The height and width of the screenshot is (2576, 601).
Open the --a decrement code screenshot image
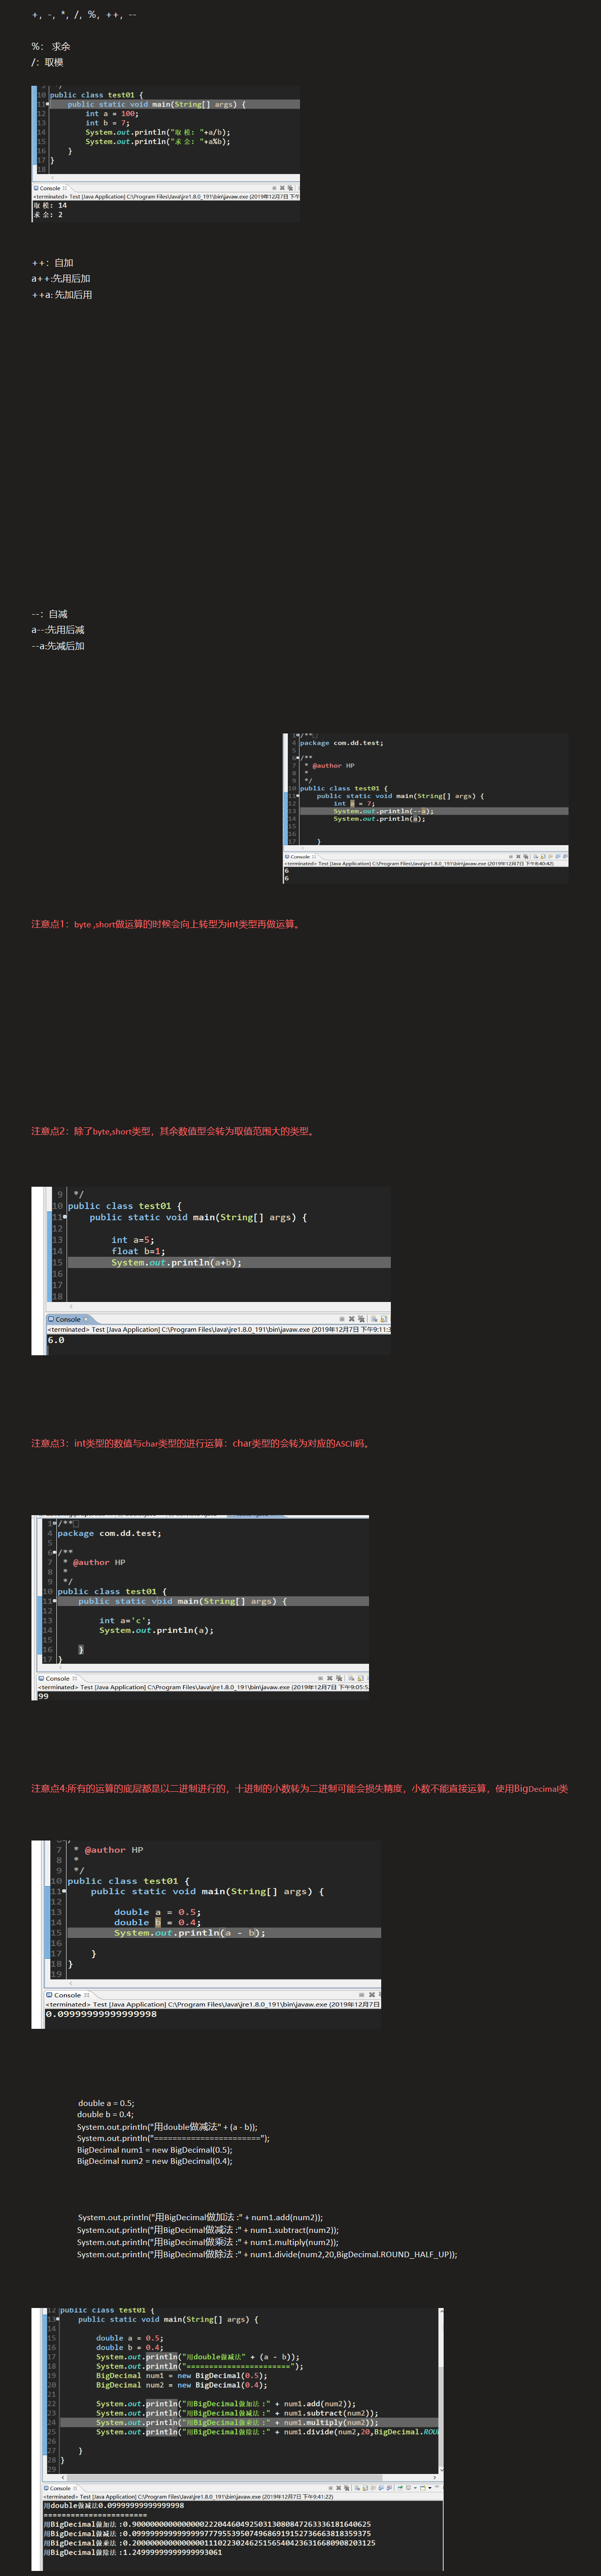click(x=426, y=808)
